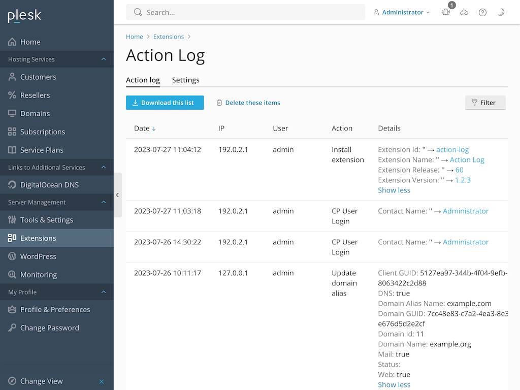Open the Administrator account dropdown

402,13
